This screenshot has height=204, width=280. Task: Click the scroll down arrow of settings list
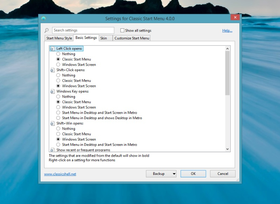[227, 149]
